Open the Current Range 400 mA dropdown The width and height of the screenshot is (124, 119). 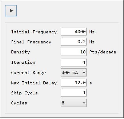tap(74, 73)
